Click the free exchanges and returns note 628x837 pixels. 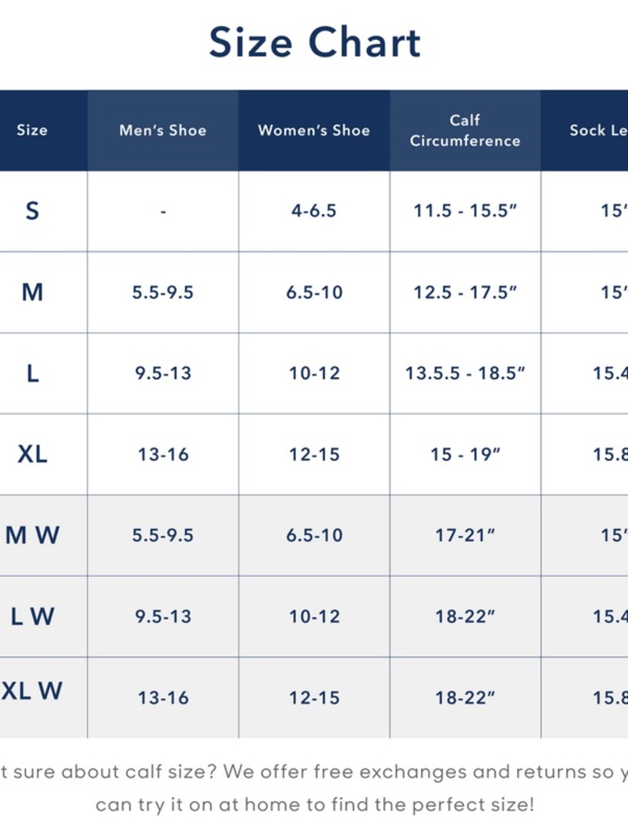[x=314, y=787]
